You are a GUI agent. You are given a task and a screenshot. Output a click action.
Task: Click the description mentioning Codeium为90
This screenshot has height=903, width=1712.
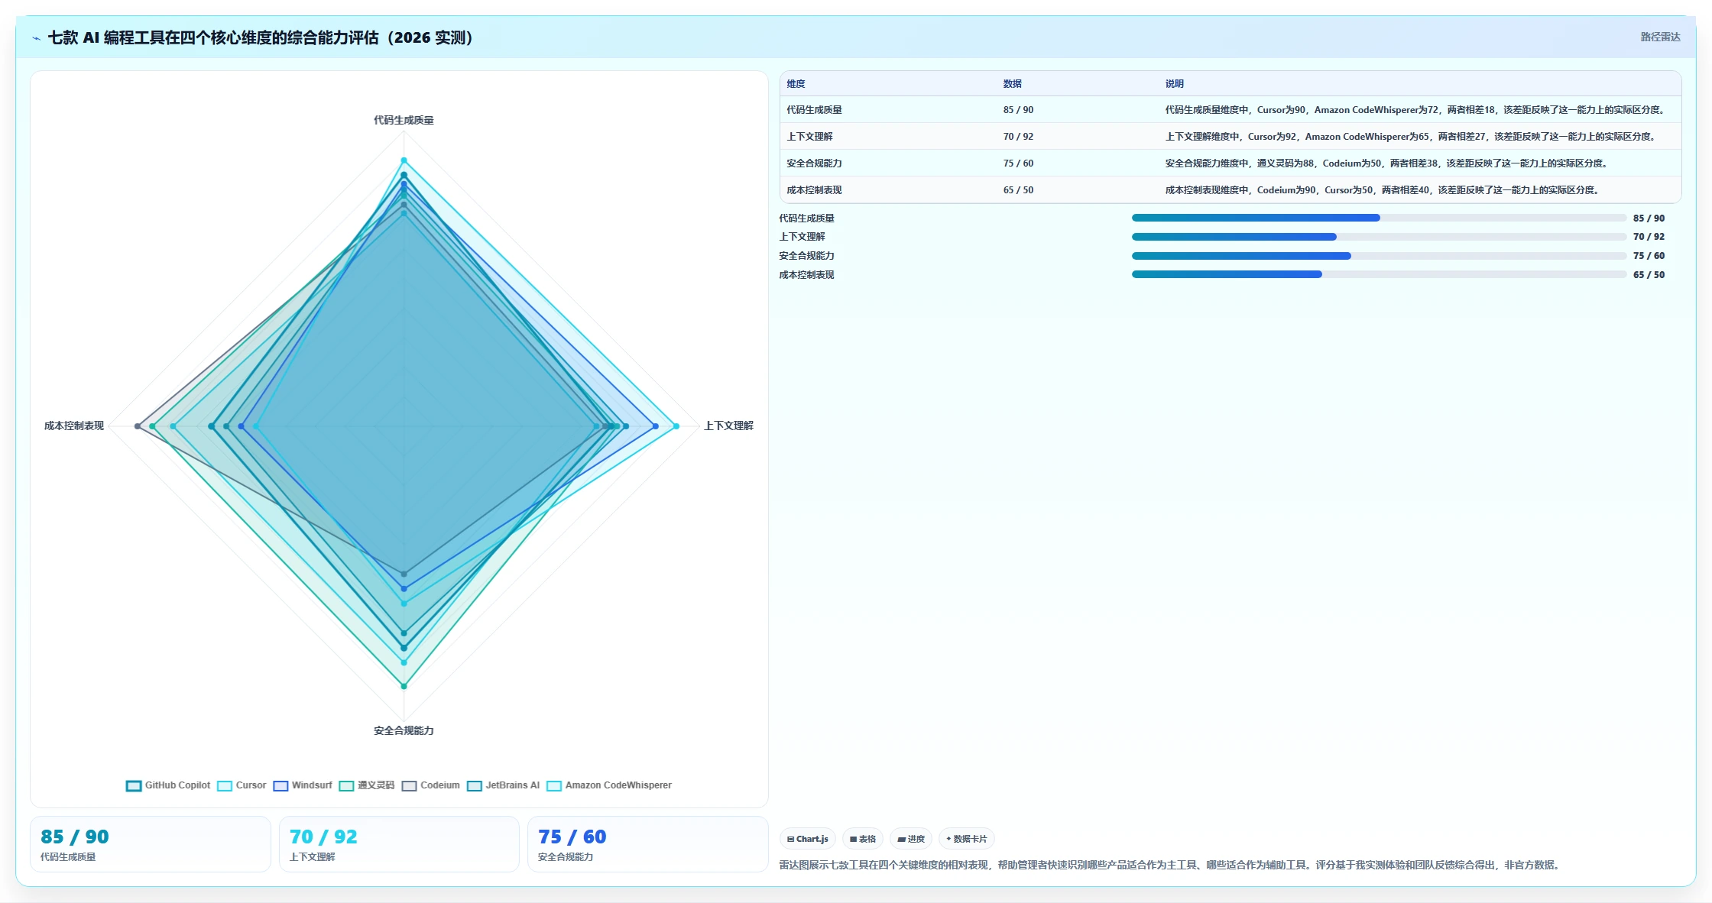click(x=1383, y=190)
